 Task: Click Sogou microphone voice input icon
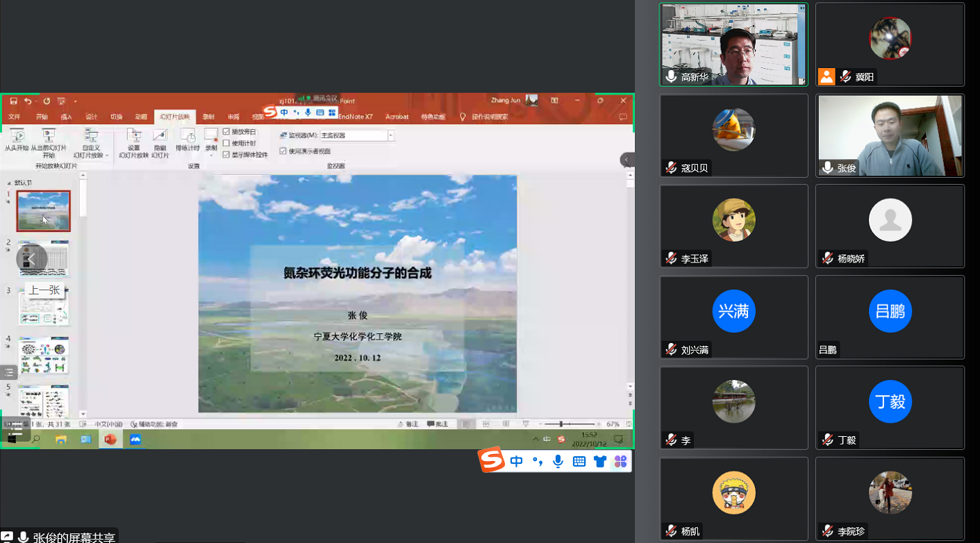[x=558, y=462]
